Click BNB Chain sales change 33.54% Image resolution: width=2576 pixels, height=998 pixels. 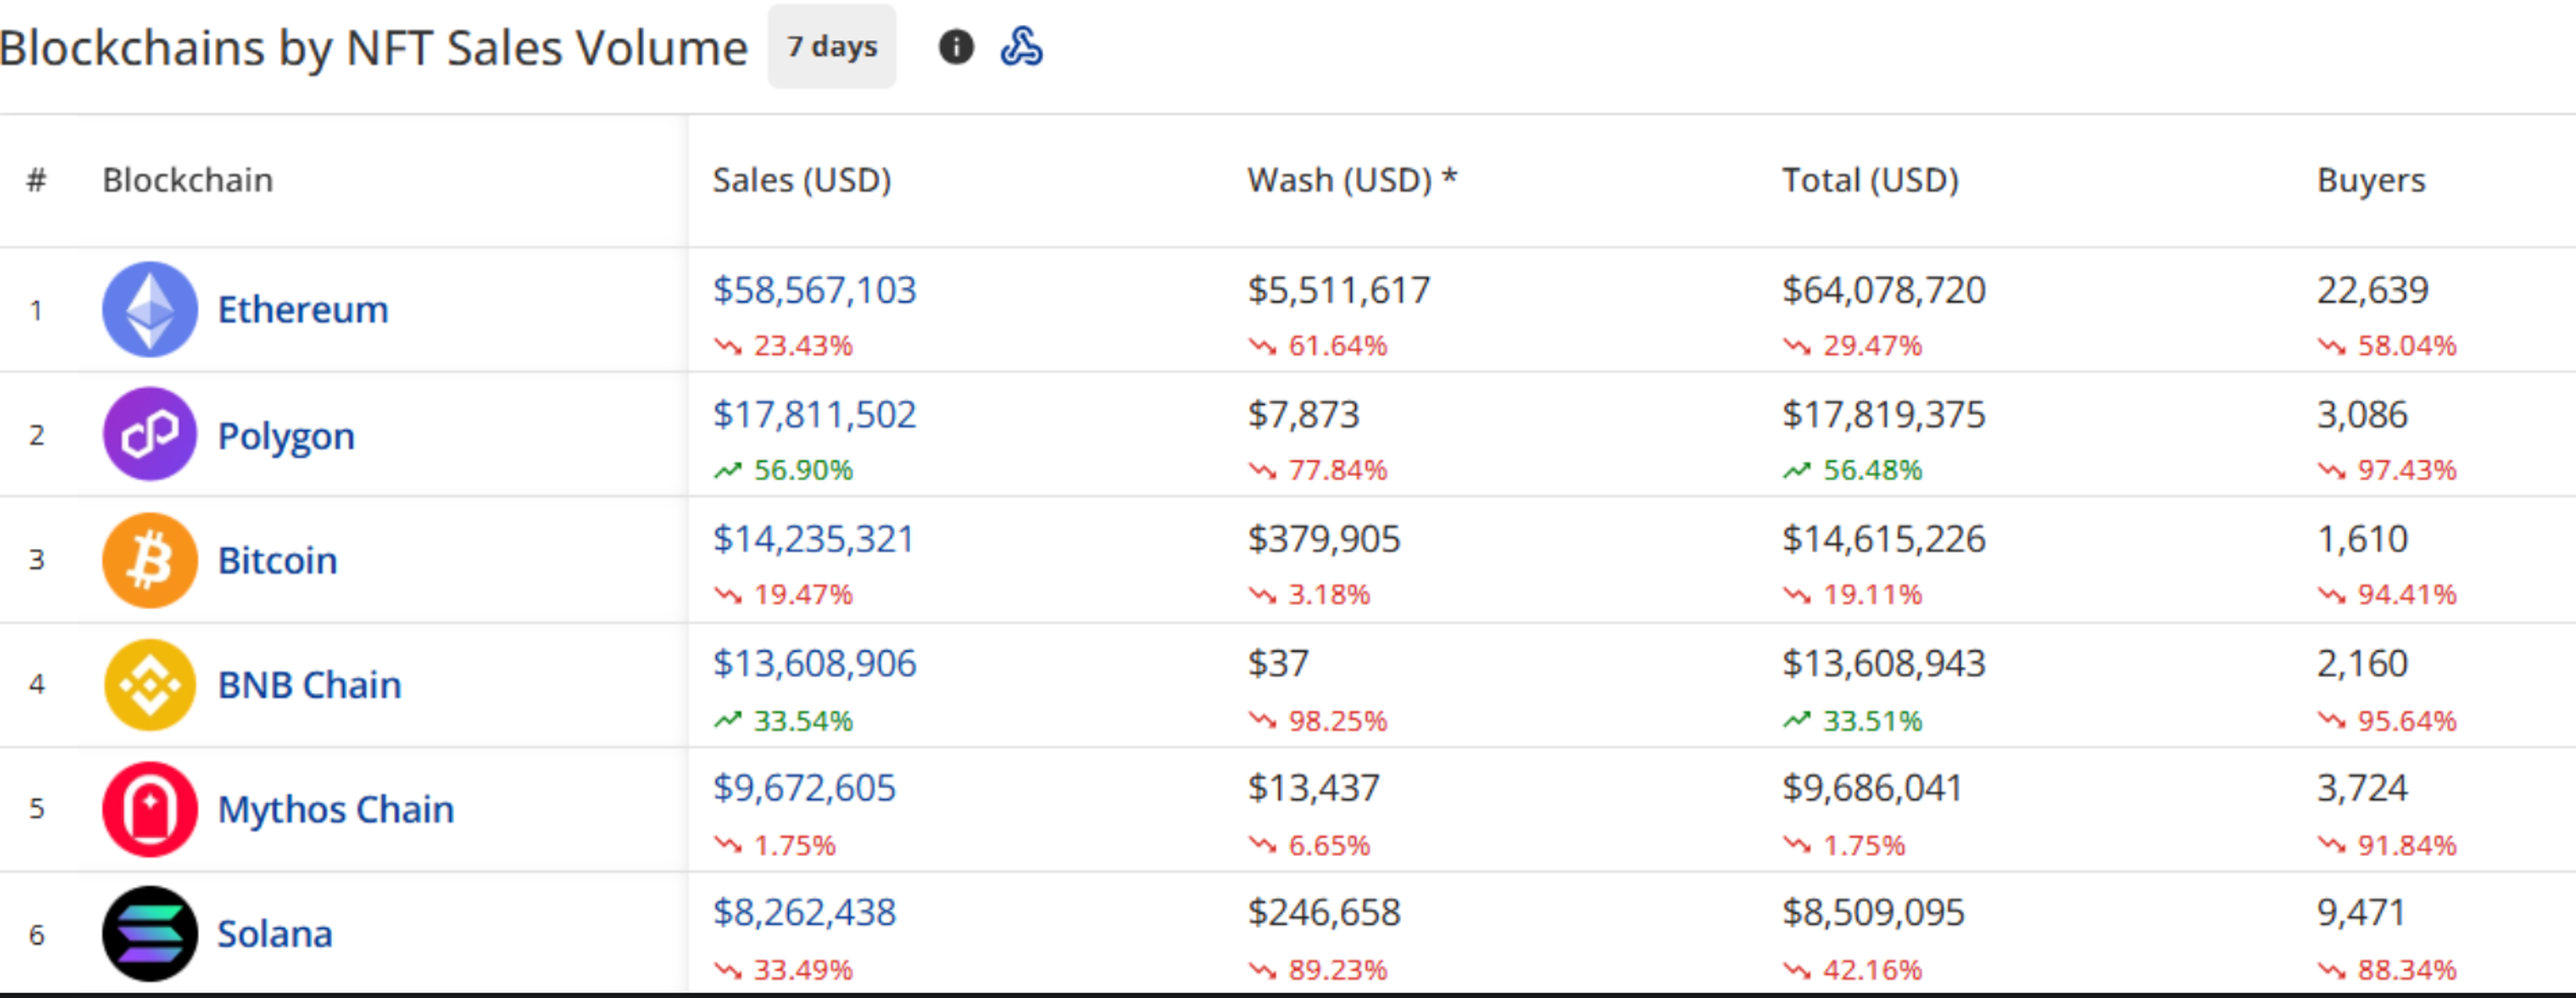(783, 721)
